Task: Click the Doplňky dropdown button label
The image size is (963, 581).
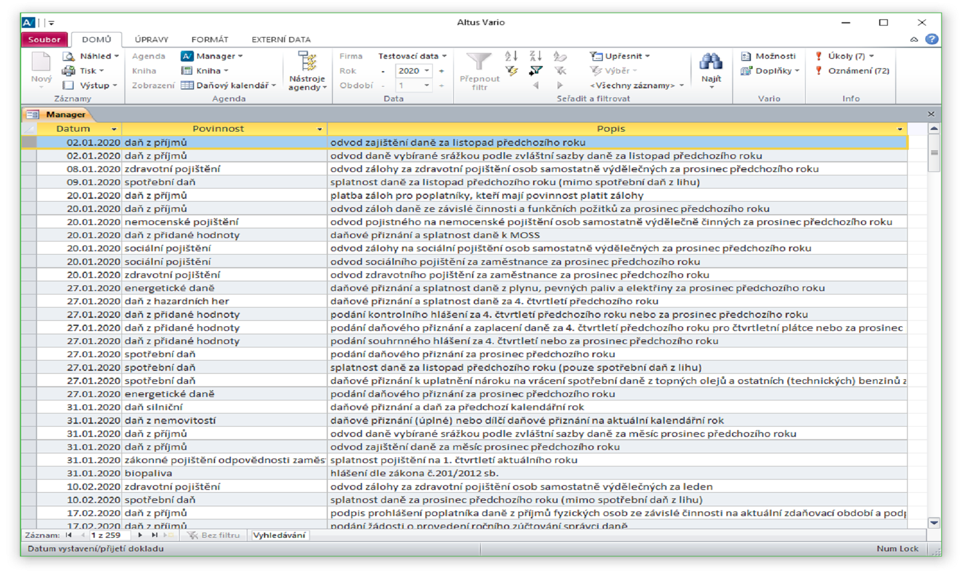Action: (774, 71)
